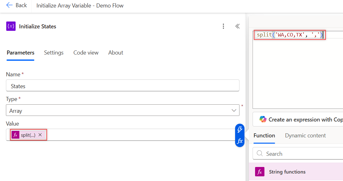Click the split(...) token text
This screenshot has height=181, width=343.
[28, 135]
